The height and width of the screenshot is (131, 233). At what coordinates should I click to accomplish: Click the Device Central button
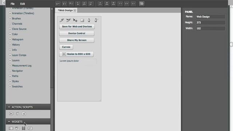[77, 33]
